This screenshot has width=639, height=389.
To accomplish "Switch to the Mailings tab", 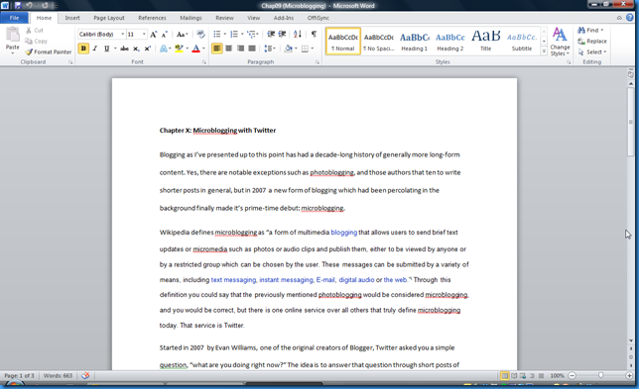I will click(x=191, y=18).
